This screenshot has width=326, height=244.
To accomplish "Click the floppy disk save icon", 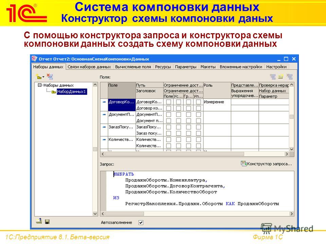I will [47, 222].
